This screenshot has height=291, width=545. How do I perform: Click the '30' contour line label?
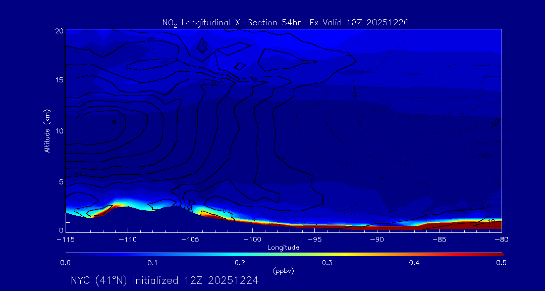tap(81, 105)
